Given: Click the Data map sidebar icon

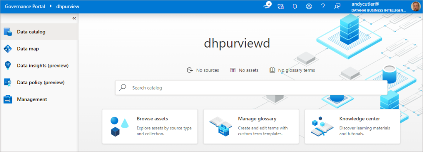Looking at the screenshot, I should point(8,49).
